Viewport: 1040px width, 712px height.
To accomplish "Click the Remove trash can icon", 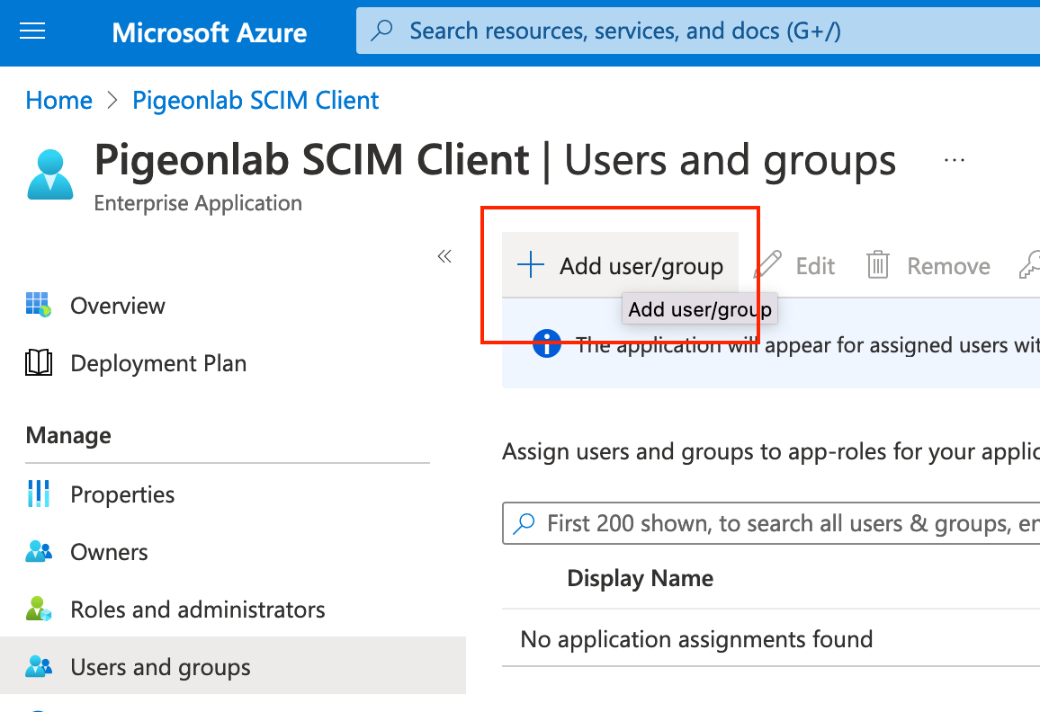I will pyautogui.click(x=877, y=265).
